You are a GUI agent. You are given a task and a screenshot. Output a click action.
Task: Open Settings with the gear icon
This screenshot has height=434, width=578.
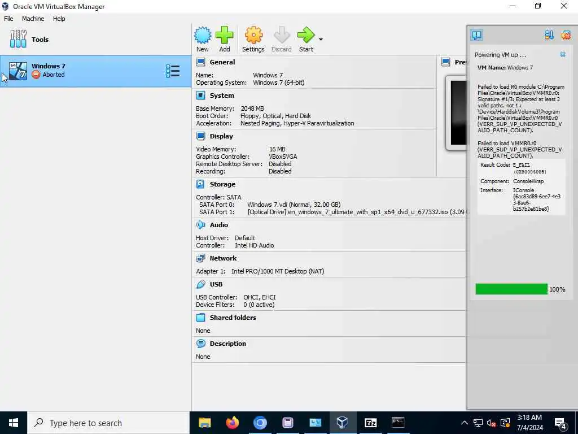[253, 36]
